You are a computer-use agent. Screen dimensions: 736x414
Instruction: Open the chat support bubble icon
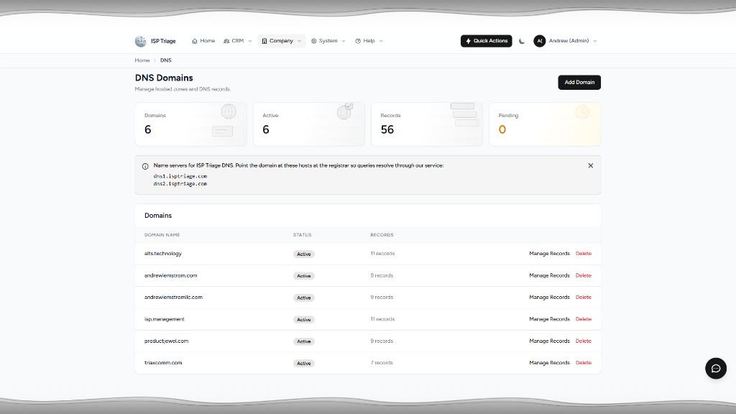716,369
